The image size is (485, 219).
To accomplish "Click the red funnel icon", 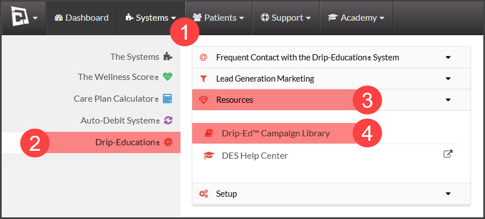I will (203, 79).
